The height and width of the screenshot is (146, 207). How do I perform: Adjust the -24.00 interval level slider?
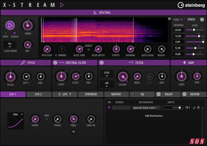[195, 30]
